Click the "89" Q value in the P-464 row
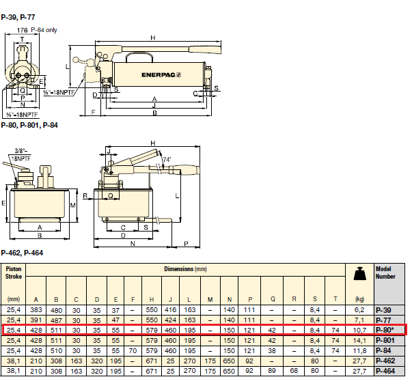The height and width of the screenshot is (377, 412). 272,371
